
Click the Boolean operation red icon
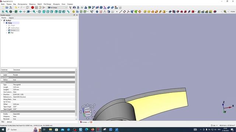pyautogui.click(x=215, y=11)
